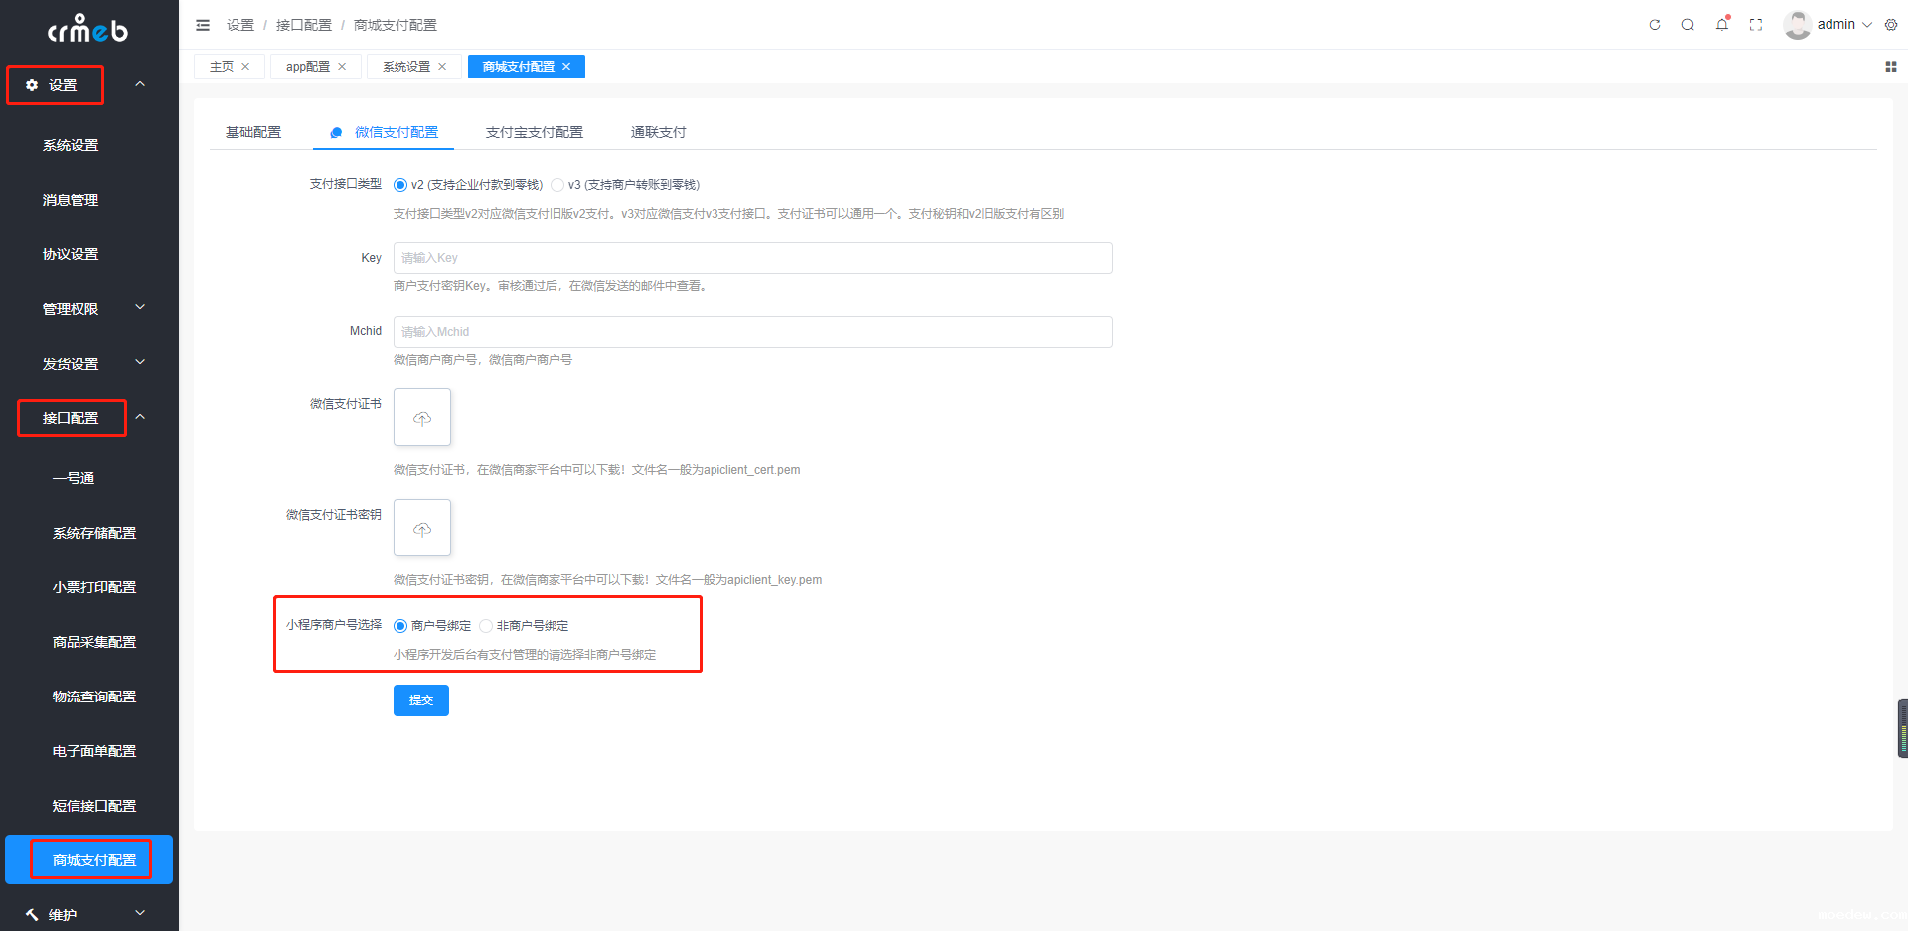Open the notification bell

point(1722,25)
